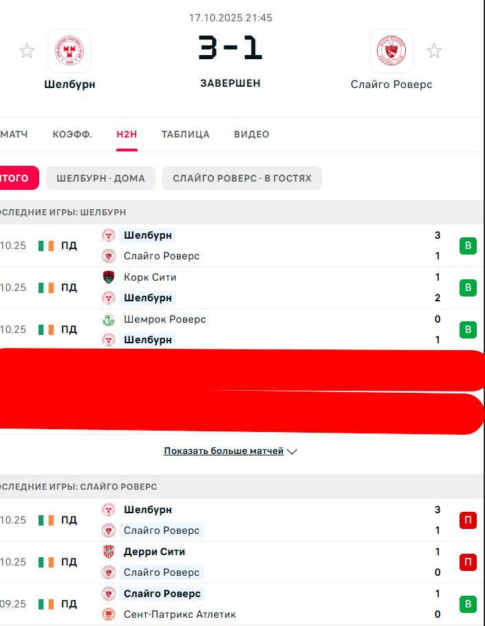Select the ТАБЛИЦА tab
This screenshot has height=626, width=485.
[185, 134]
